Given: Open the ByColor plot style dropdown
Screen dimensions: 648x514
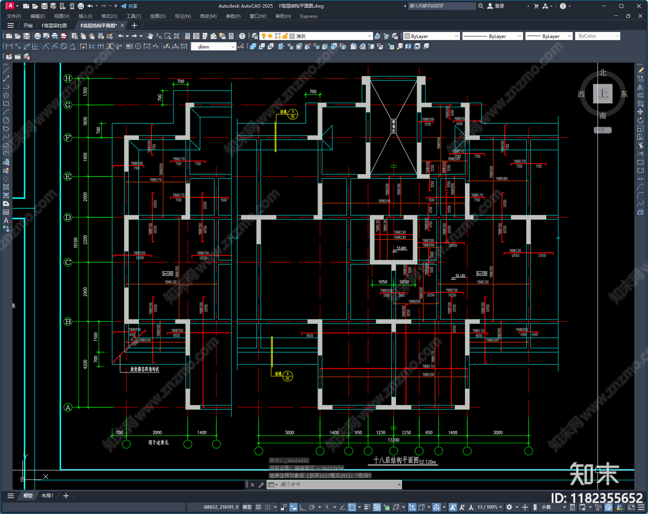Looking at the screenshot, I should point(597,36).
